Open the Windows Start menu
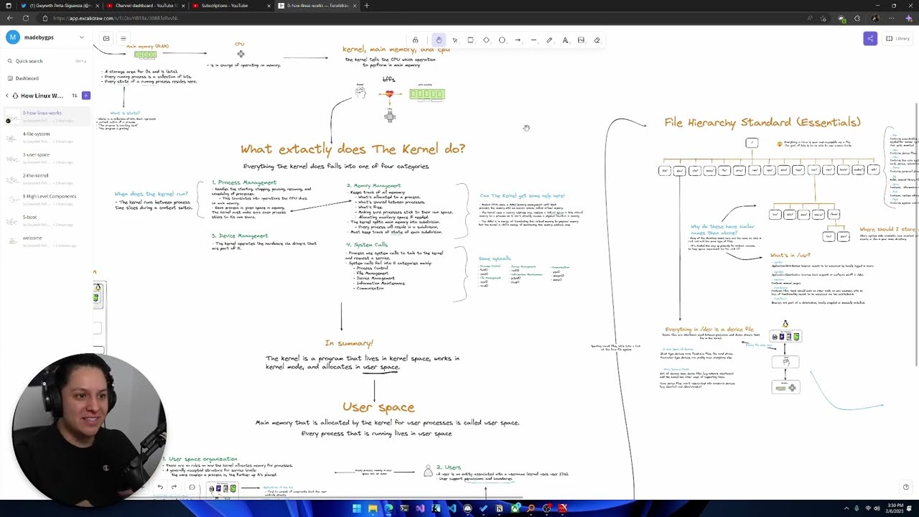Viewport: 919px width, 517px height. coord(357,508)
